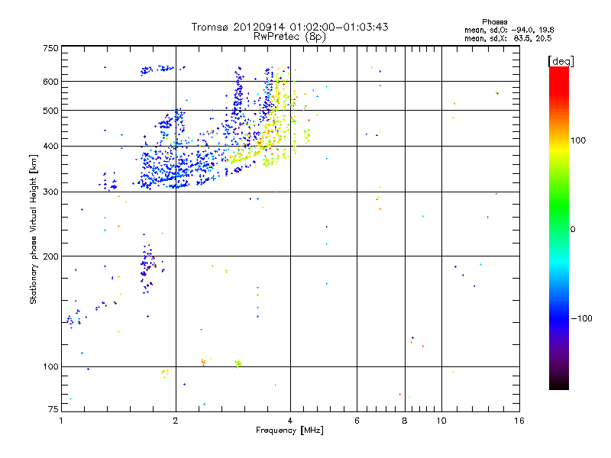This screenshot has width=611, height=458.
Task: Click the x-axis '8' tick label
Action: tap(405, 421)
